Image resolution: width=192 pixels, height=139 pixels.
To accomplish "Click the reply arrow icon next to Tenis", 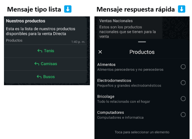I will pyautogui.click(x=40, y=51).
